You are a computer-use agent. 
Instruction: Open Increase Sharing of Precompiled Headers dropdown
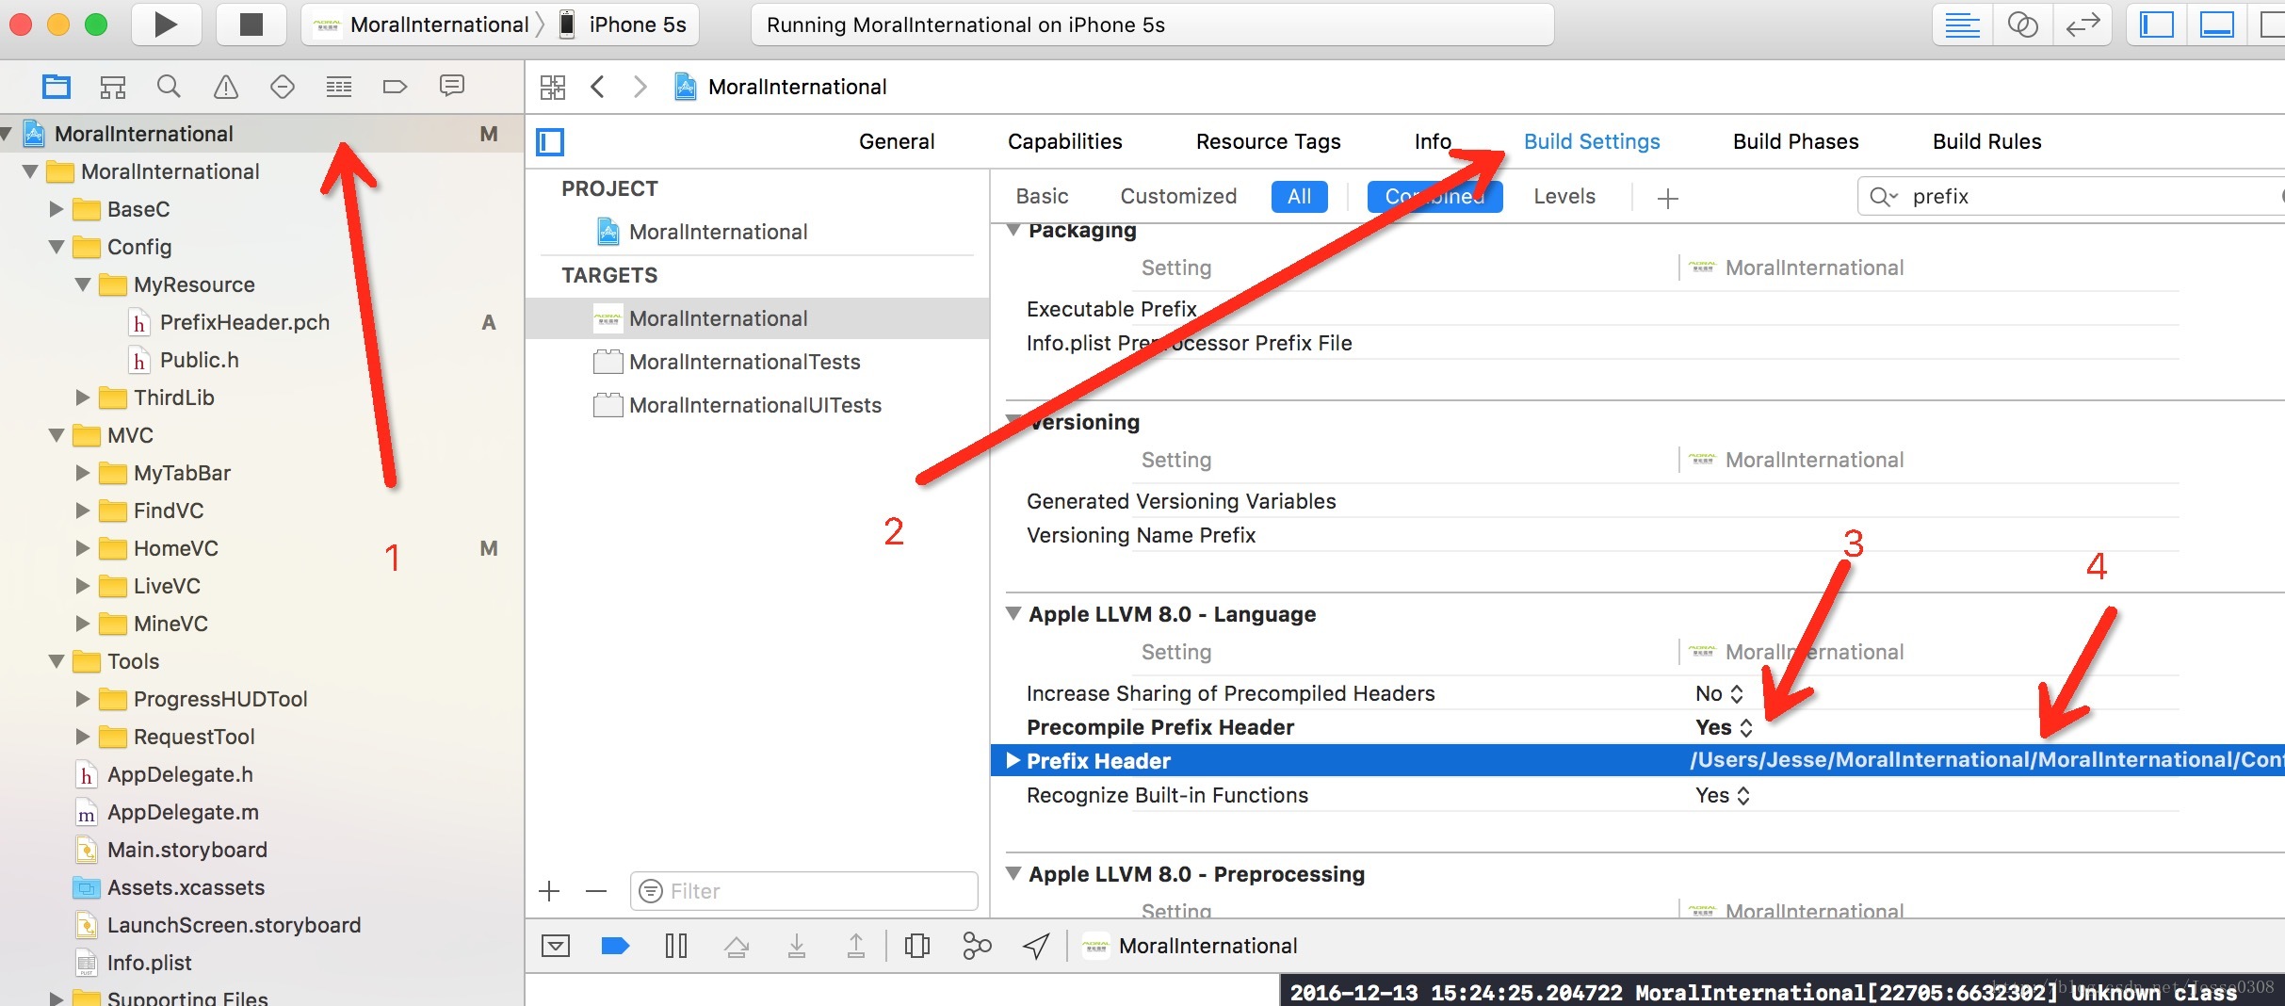1719,694
